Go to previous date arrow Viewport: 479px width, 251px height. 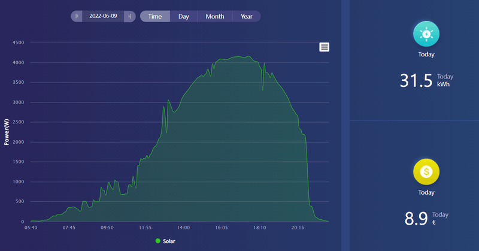click(x=77, y=16)
